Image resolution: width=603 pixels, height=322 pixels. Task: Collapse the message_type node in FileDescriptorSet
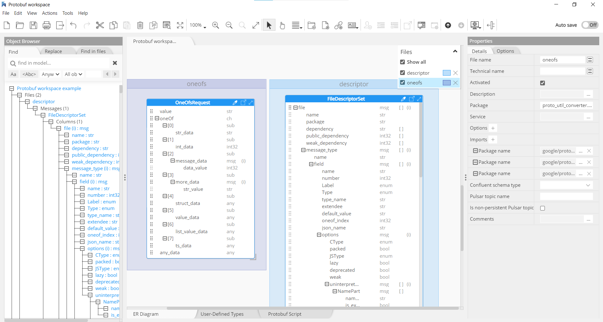tap(303, 150)
